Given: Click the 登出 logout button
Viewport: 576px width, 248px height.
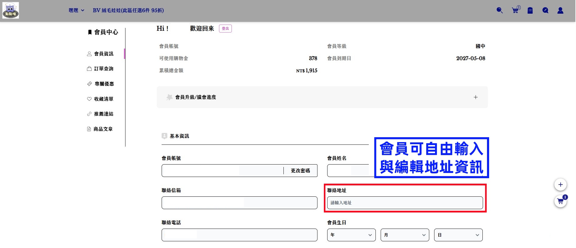Looking at the screenshot, I should pyautogui.click(x=225, y=29).
